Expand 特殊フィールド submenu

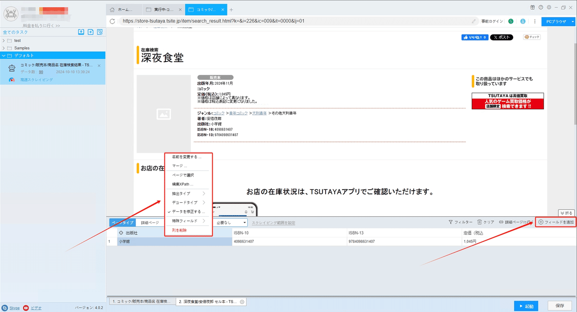(188, 221)
